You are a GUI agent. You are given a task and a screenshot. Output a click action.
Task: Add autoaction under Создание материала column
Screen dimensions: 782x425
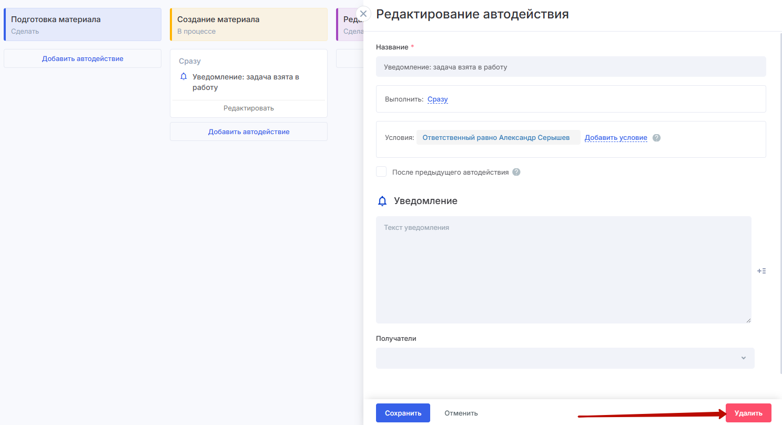point(249,131)
